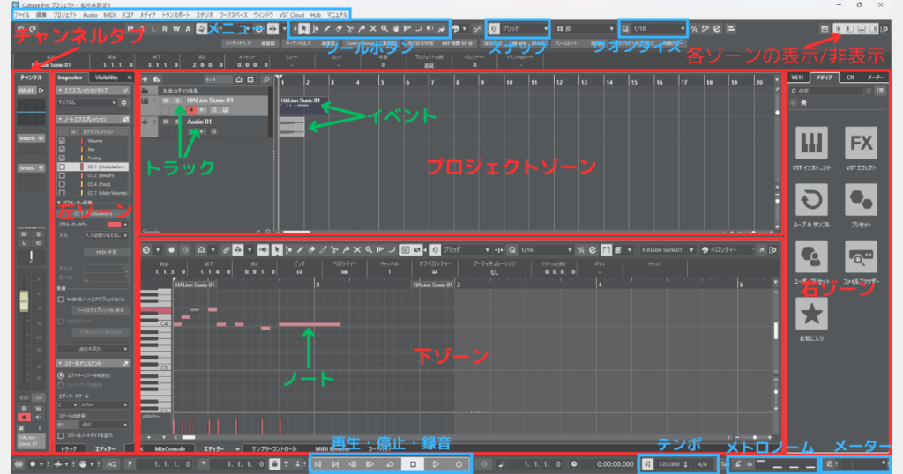
Task: Click the Sends button in the channel strip
Action: click(31, 168)
